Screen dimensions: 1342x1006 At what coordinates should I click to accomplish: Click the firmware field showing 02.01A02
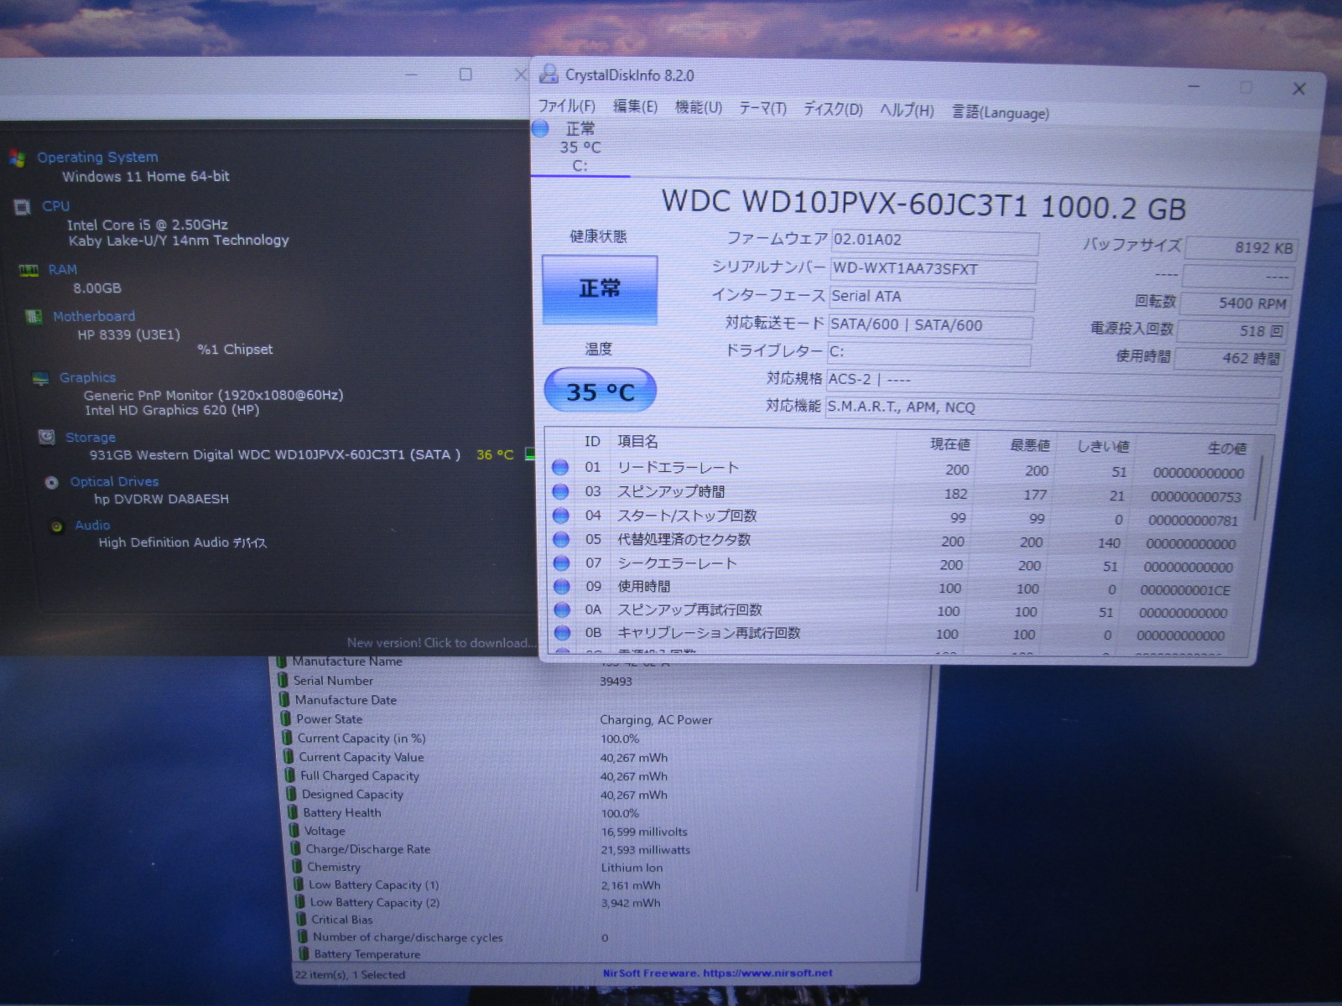pos(934,241)
